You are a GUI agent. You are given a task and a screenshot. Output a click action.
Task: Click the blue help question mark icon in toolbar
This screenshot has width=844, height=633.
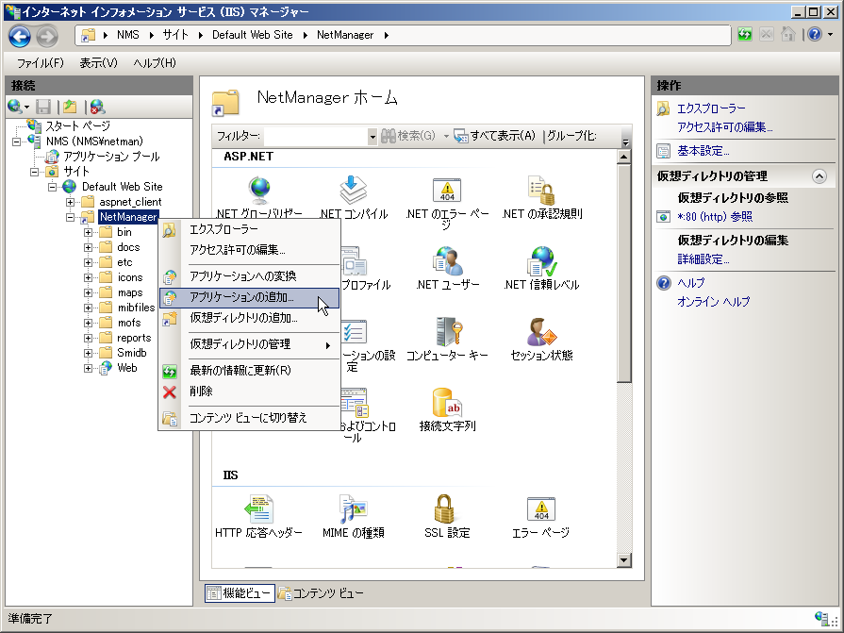coord(815,35)
